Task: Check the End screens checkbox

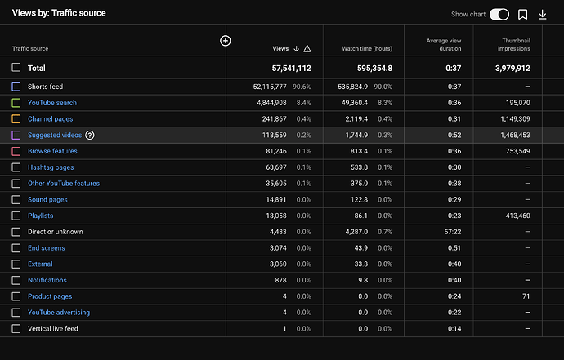Action: point(16,248)
